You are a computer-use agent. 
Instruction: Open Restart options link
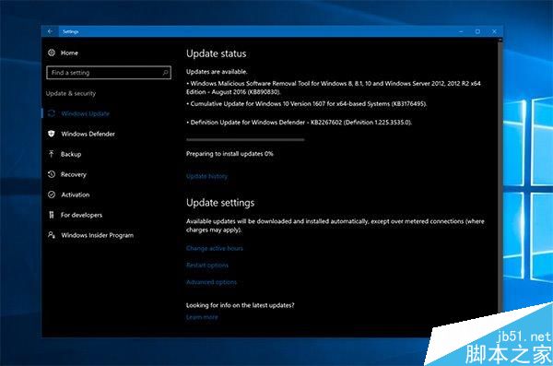tap(207, 266)
